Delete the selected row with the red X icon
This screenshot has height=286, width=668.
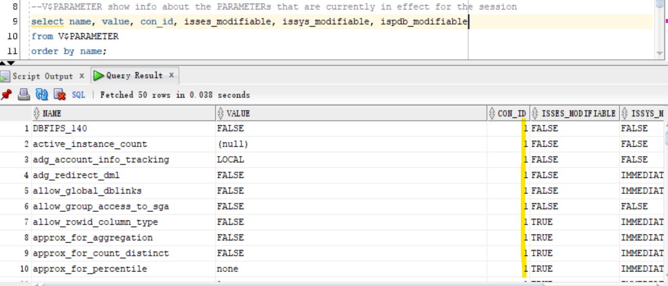click(x=60, y=95)
